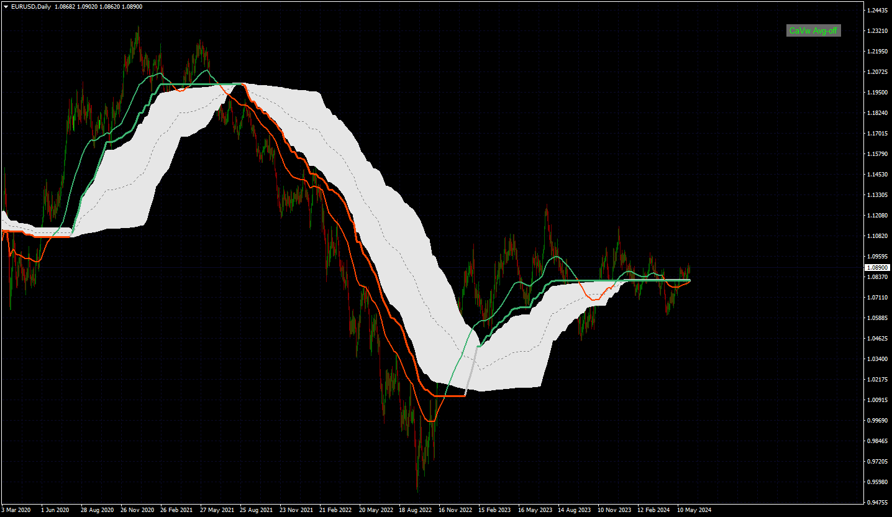Image resolution: width=892 pixels, height=517 pixels.
Task: Select the 1.19500 price axis value
Action: click(x=878, y=93)
